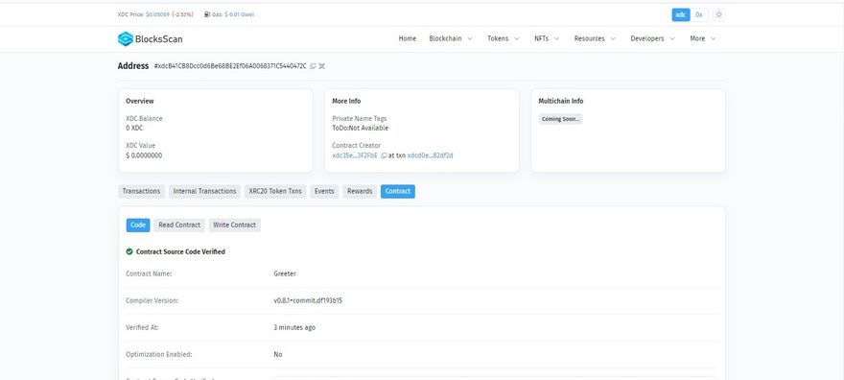
Task: Open the Resources dropdown
Action: click(x=595, y=38)
